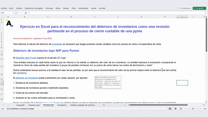Open the Disposición de página tab
Screen dimensions: 208x117
click(34, 8)
